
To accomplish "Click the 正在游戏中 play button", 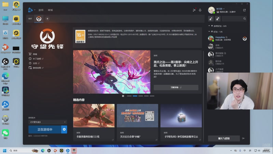I will click(45, 129).
